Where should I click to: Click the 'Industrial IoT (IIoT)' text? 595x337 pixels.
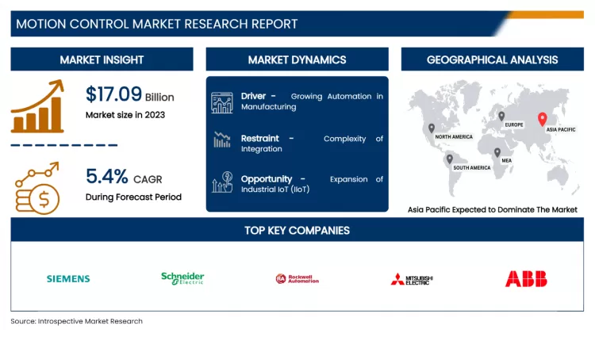(275, 190)
